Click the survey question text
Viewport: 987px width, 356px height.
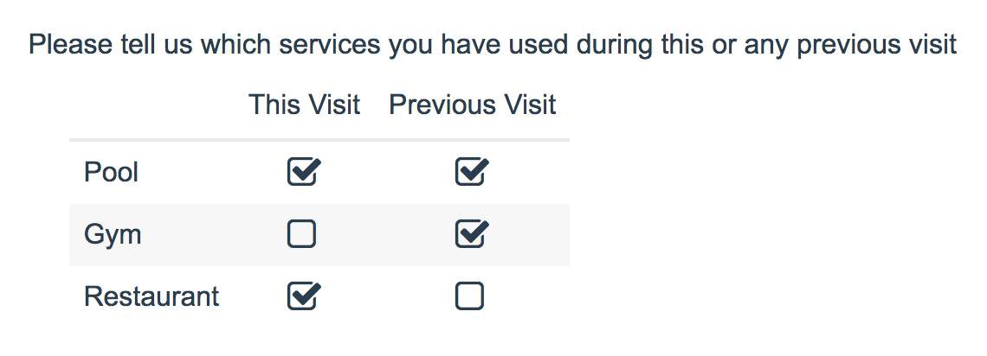point(493,46)
